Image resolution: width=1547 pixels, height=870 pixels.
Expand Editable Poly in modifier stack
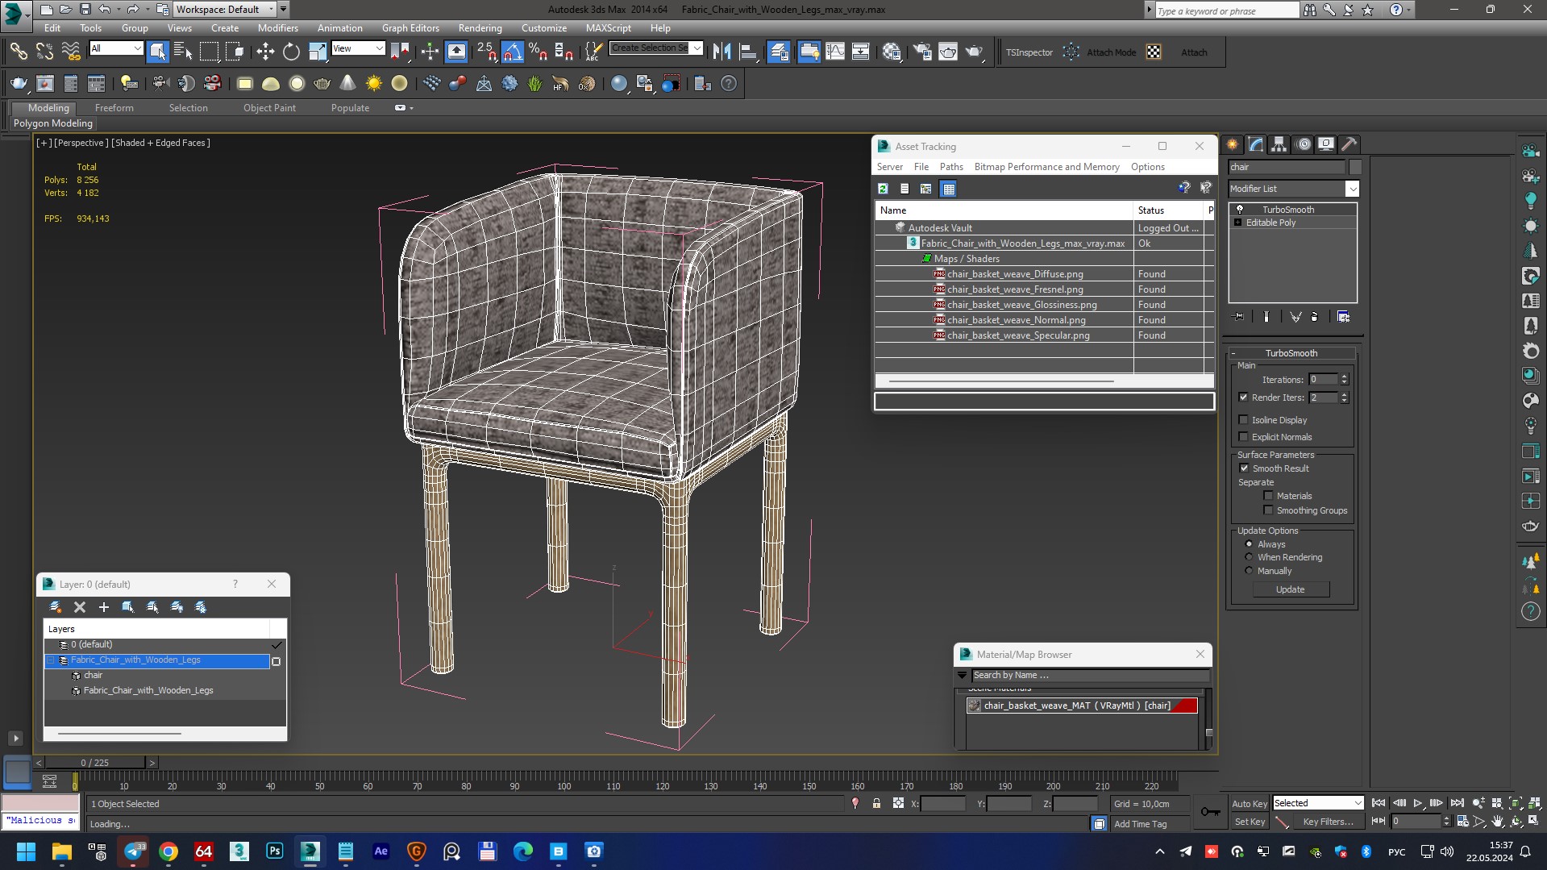(x=1237, y=223)
